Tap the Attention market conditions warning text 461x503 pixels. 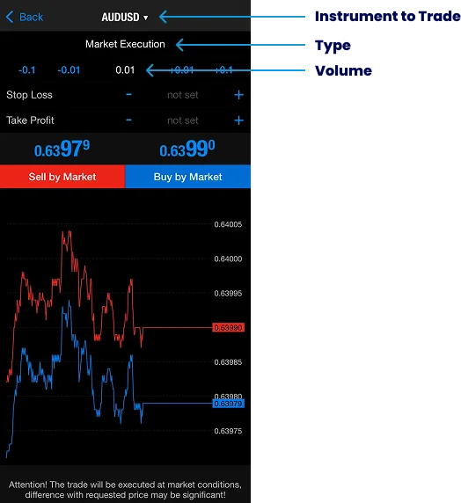[x=125, y=490]
